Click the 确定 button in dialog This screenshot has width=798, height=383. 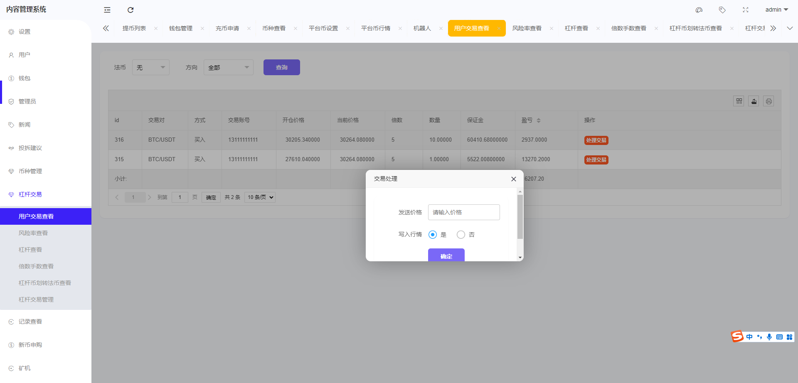click(x=446, y=255)
